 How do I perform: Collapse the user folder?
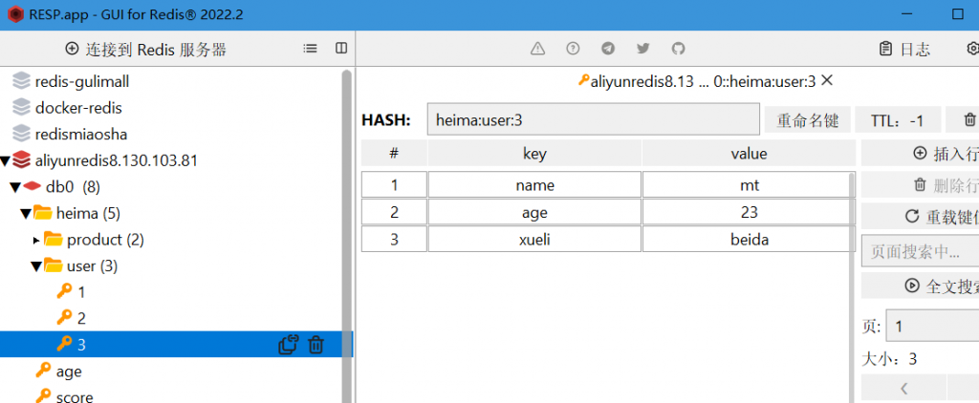(36, 266)
